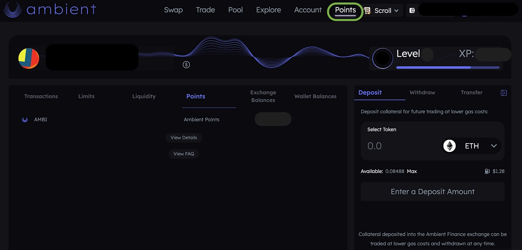This screenshot has width=522, height=250.
Task: Open the Scroll network dropdown
Action: point(382,10)
